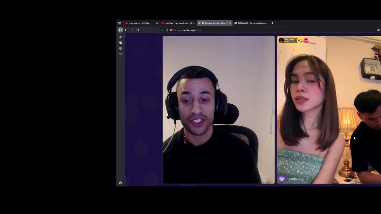
Task: Switch to the second YouTube Arabic tab
Action: coord(178,23)
